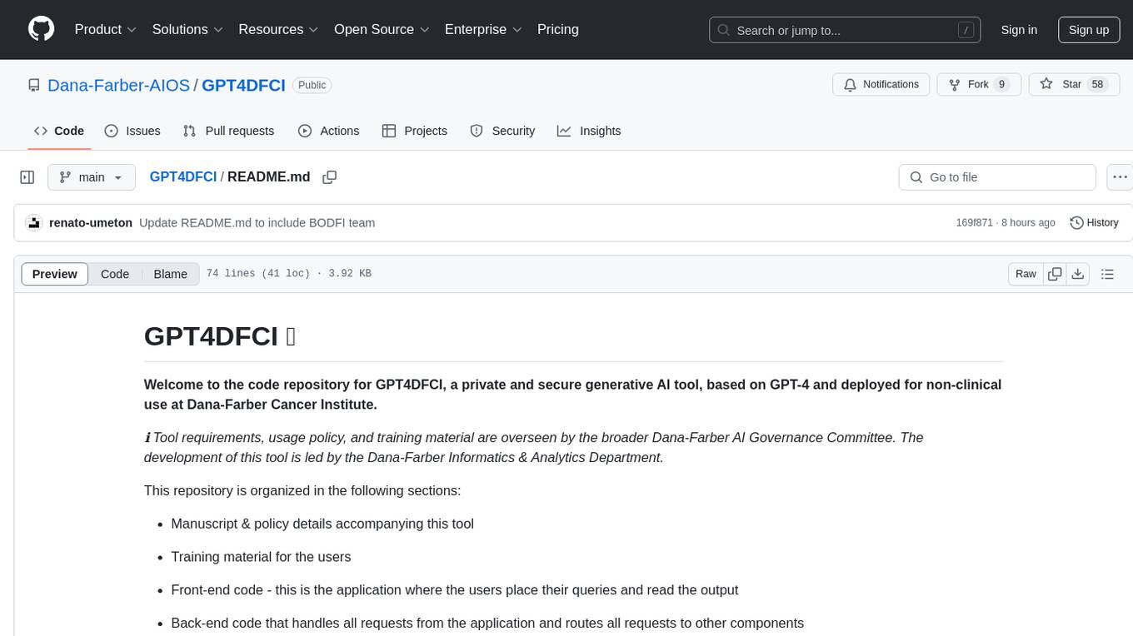Expand the Solutions menu
1133x636 pixels.
pos(187,29)
